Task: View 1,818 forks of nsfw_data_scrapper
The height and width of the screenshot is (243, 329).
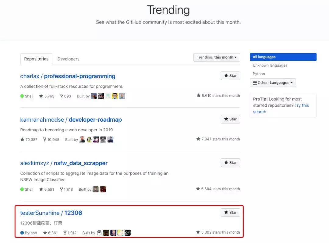Action: (66, 189)
